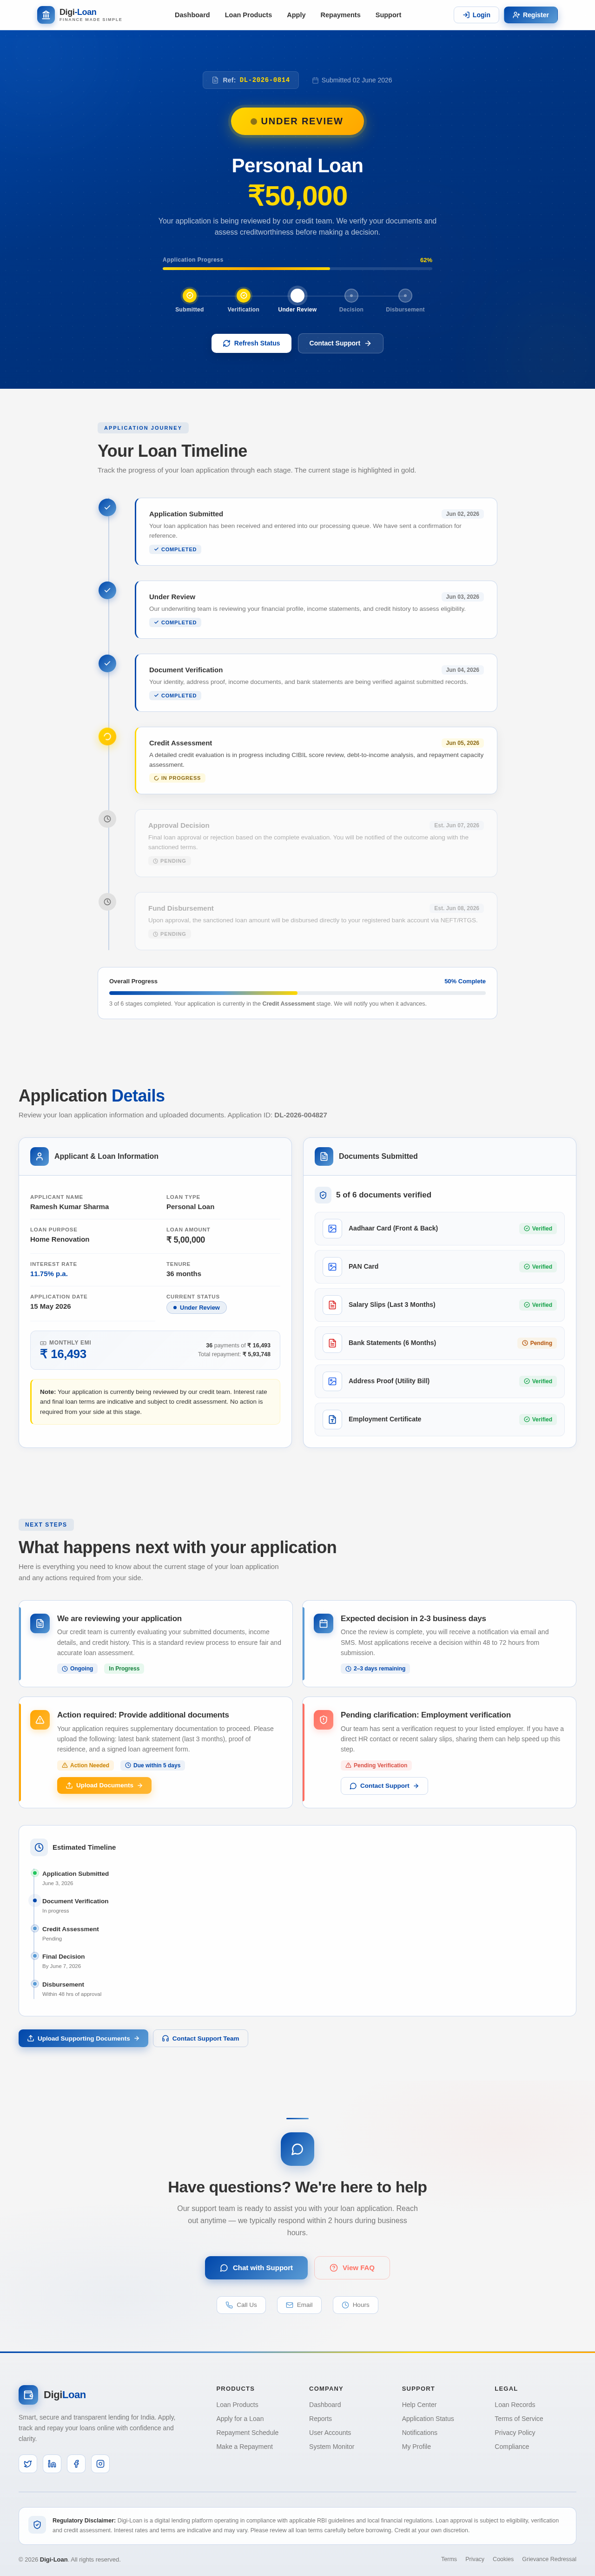Open Help Center footer link
The width and height of the screenshot is (595, 2576).
(x=419, y=2405)
